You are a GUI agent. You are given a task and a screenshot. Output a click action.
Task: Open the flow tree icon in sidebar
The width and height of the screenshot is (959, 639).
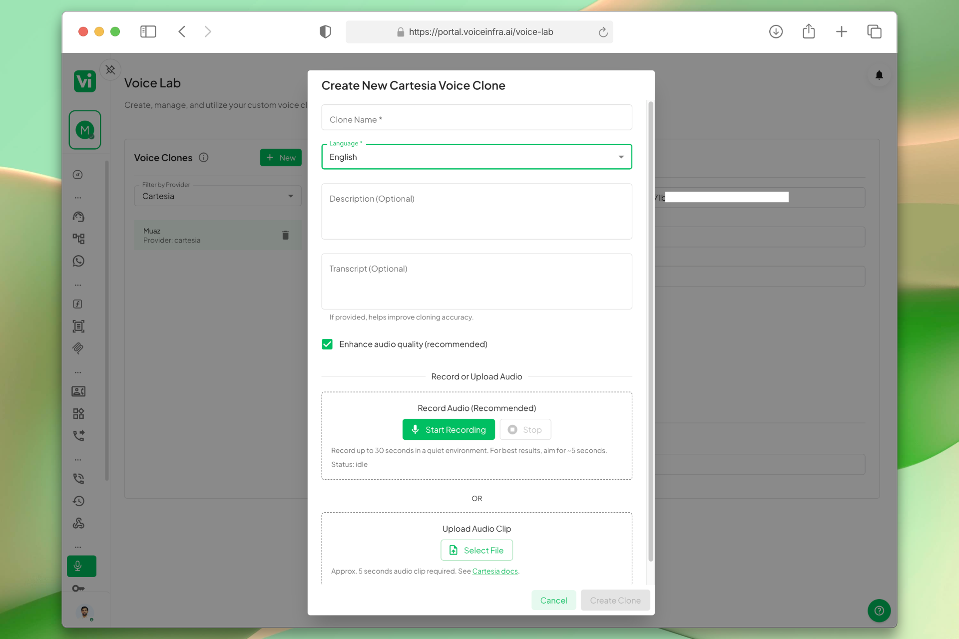click(78, 239)
